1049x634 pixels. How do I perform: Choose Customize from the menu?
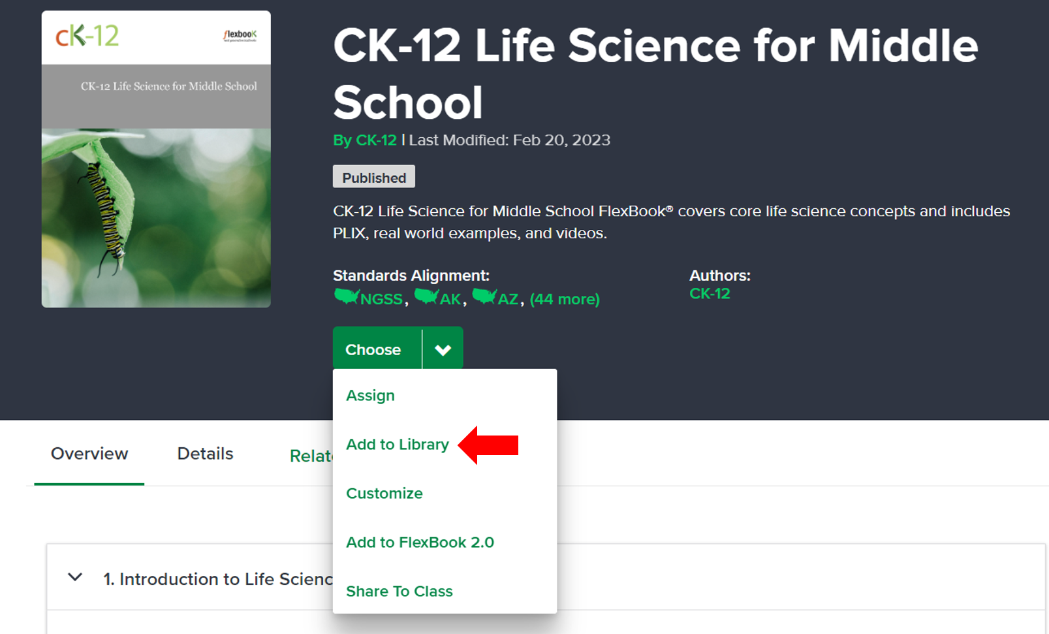(384, 494)
